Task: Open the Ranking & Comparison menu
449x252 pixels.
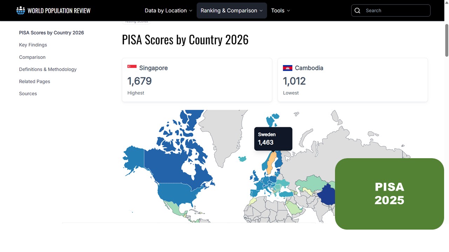Action: pyautogui.click(x=232, y=10)
